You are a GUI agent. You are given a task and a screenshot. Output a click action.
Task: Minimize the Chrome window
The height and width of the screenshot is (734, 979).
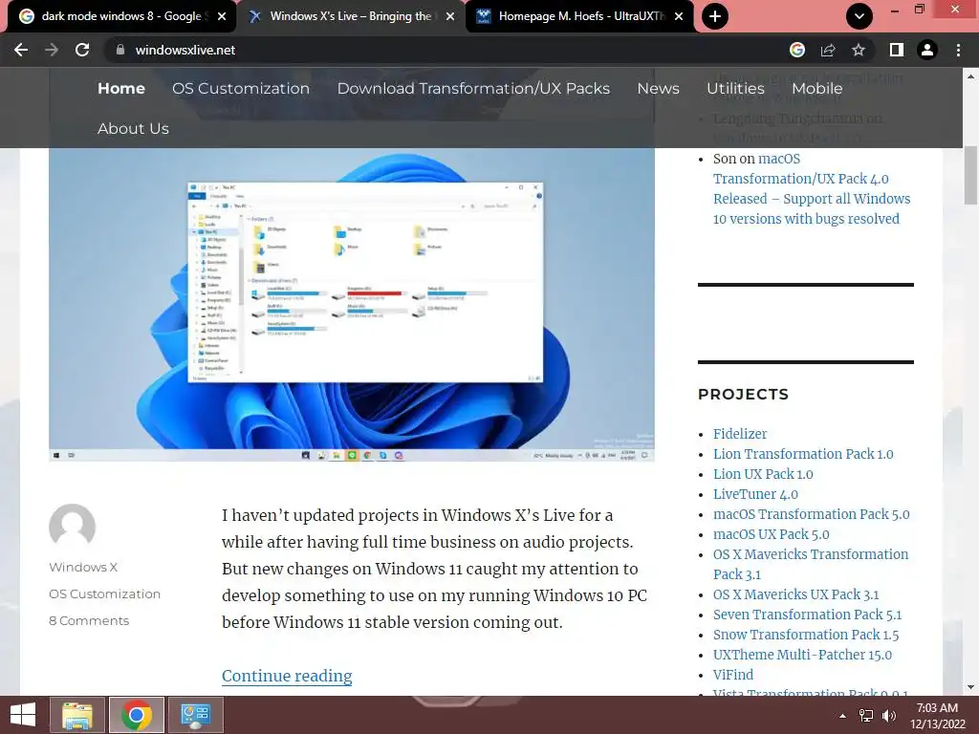point(895,10)
